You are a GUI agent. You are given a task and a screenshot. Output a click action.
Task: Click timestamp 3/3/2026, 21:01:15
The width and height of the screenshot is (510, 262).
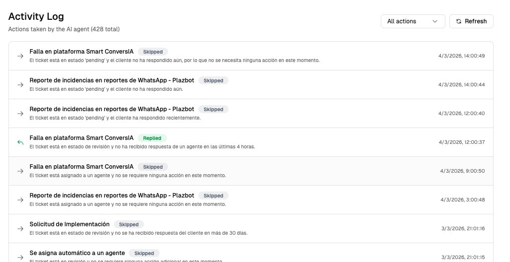point(463,258)
